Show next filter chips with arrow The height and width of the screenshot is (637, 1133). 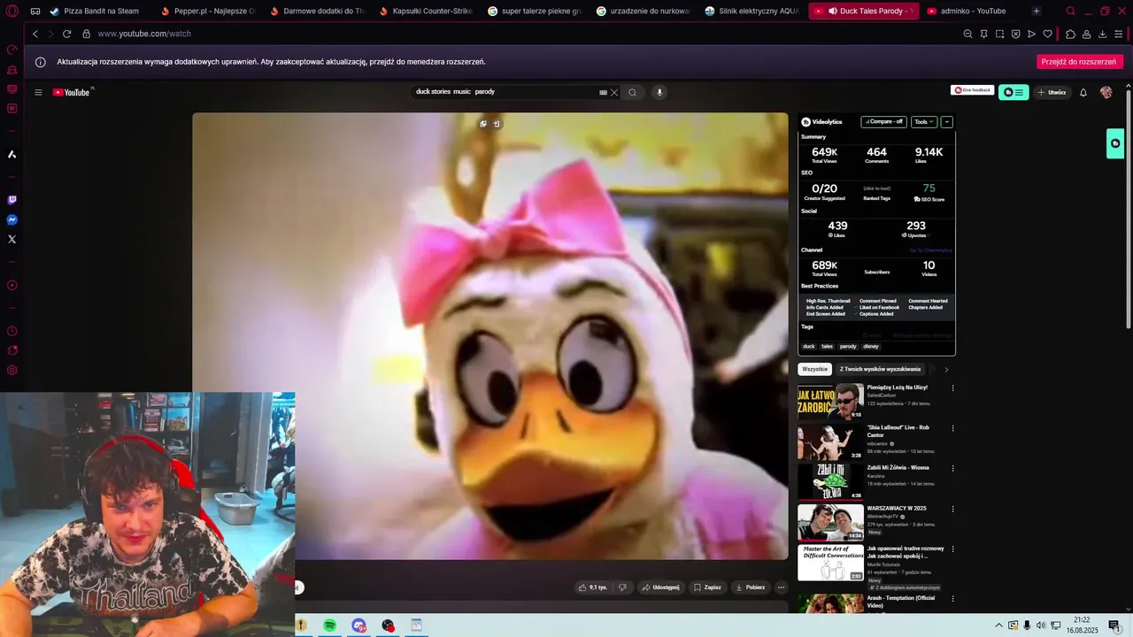pyautogui.click(x=945, y=370)
